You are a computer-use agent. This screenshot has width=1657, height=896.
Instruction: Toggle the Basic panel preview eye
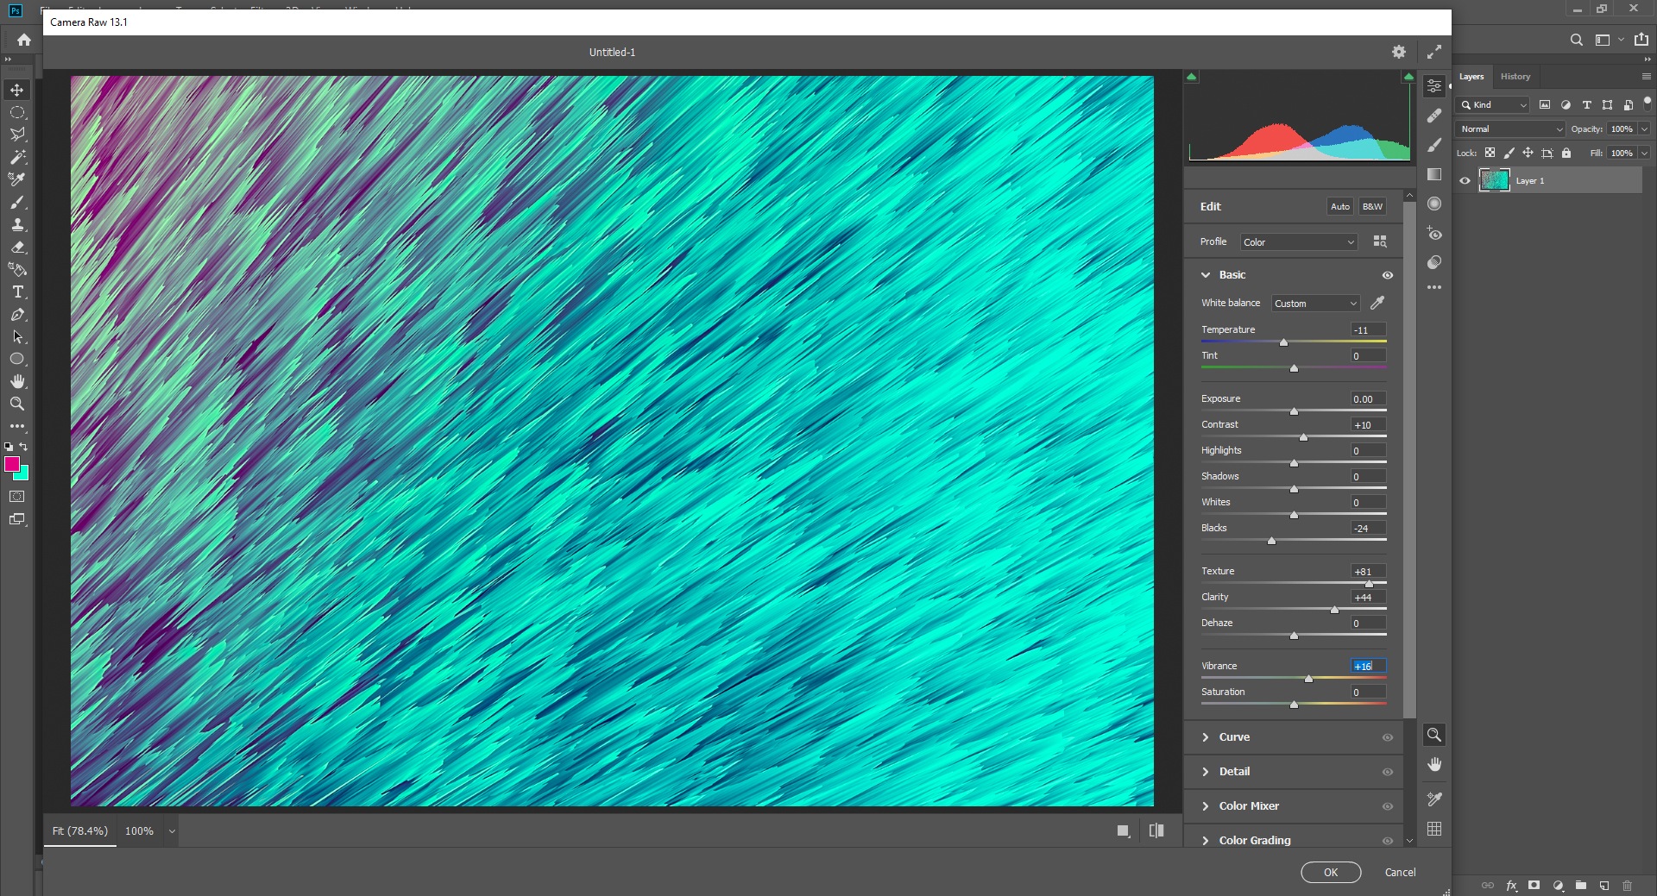click(x=1387, y=274)
